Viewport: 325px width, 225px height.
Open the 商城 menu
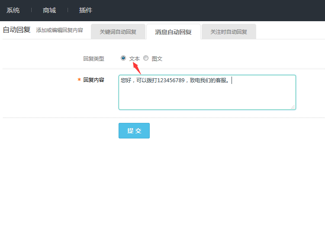pos(49,10)
